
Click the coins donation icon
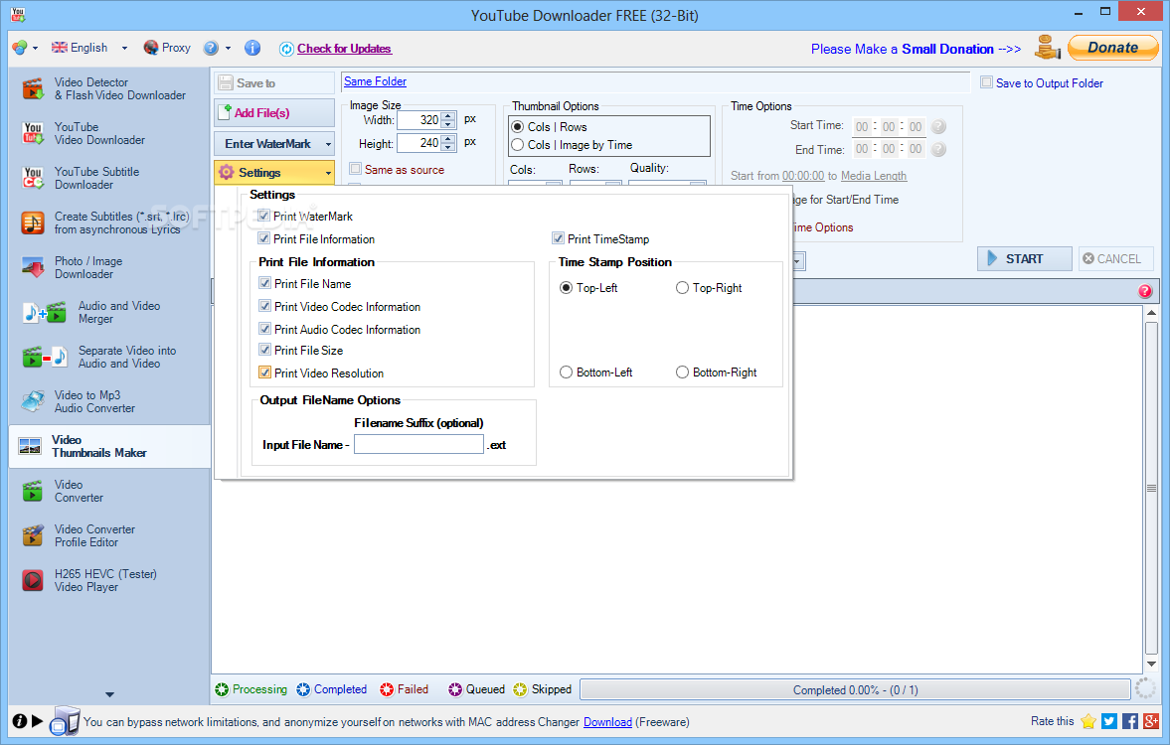(1047, 48)
